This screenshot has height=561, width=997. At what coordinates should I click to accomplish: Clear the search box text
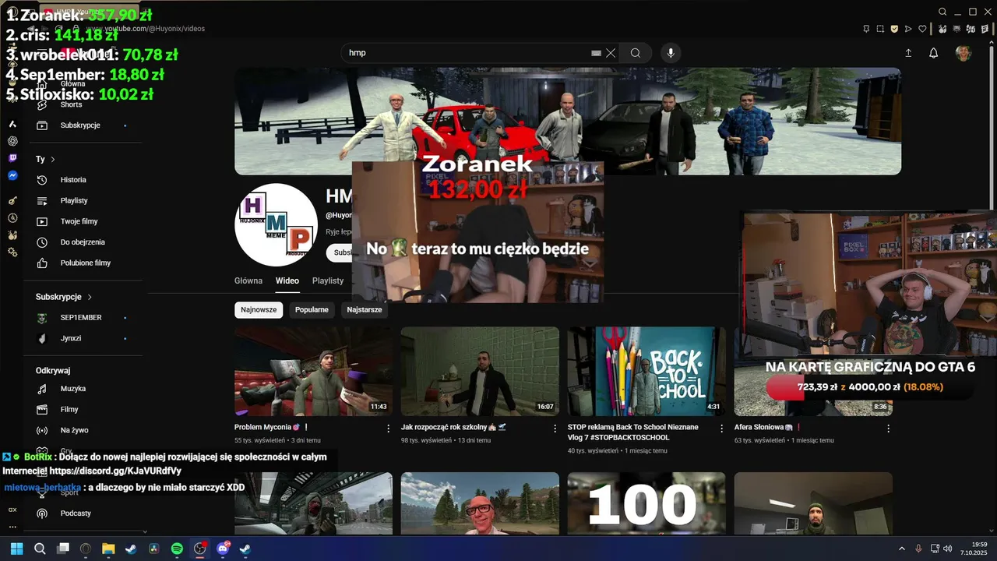(611, 53)
